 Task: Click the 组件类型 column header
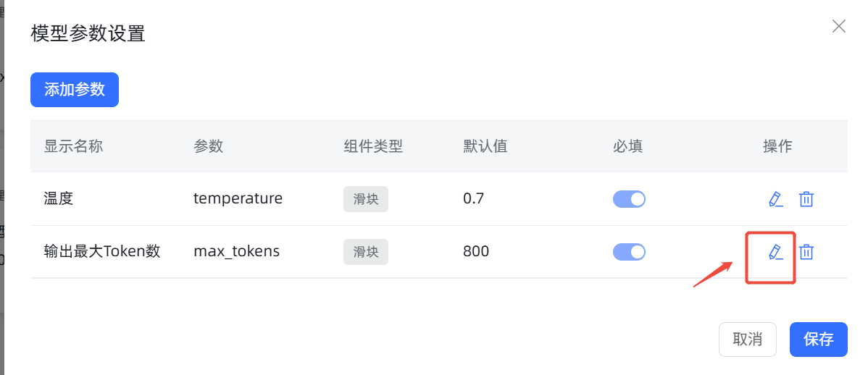tap(373, 146)
